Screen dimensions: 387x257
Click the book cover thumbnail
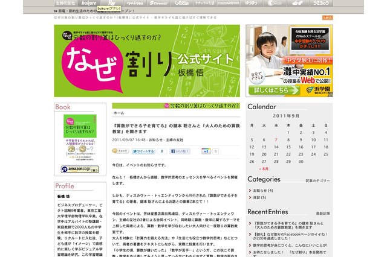click(x=80, y=138)
